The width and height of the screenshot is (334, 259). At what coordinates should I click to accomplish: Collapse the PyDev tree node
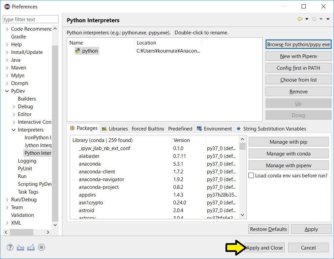tap(7, 91)
